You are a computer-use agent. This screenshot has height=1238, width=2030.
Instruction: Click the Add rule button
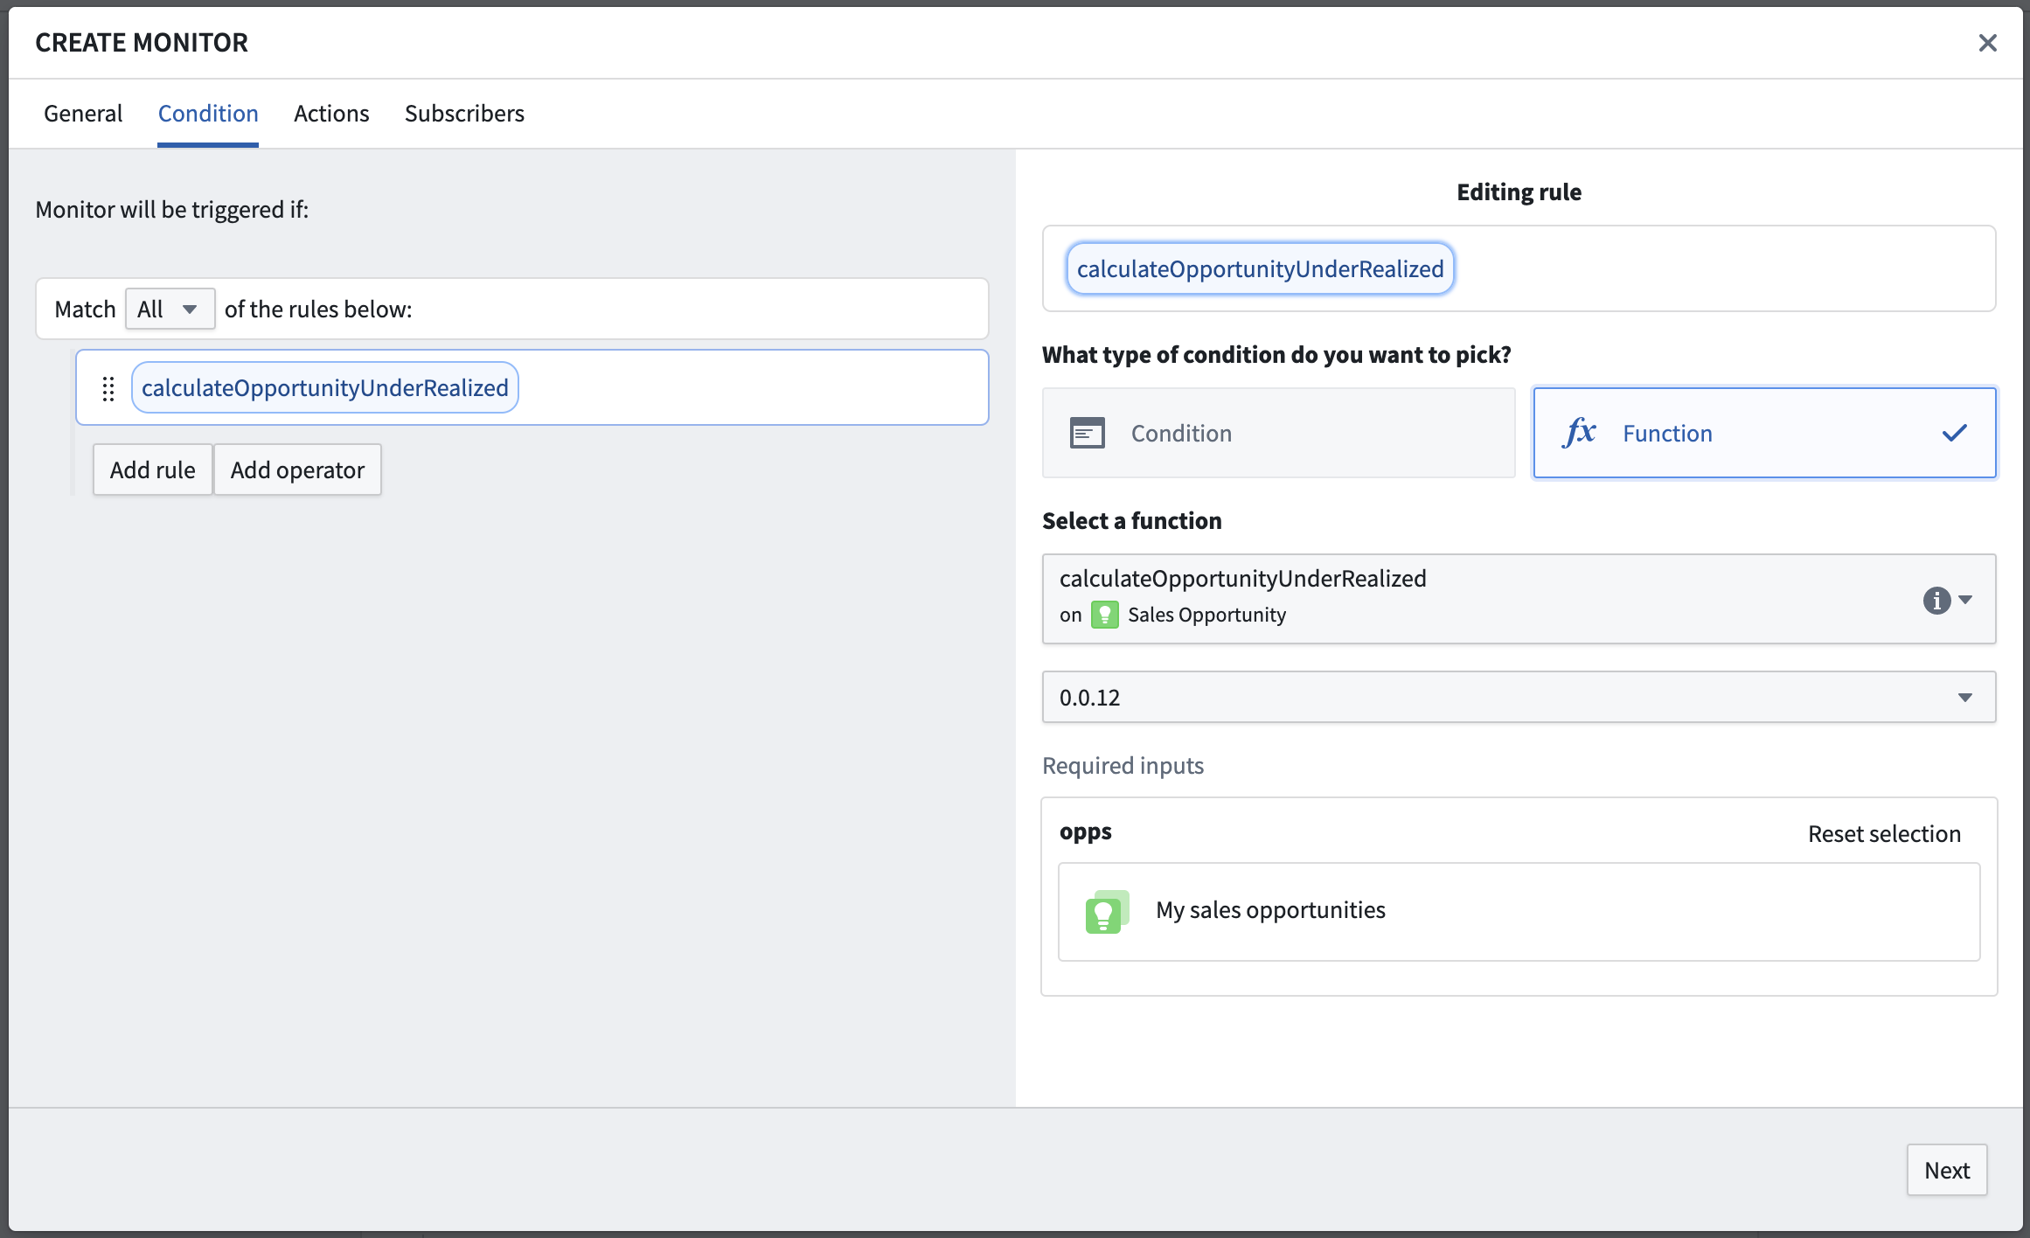[x=152, y=469]
